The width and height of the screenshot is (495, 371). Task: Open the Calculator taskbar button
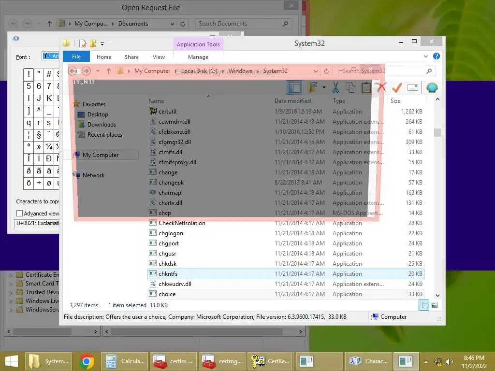pos(125,361)
